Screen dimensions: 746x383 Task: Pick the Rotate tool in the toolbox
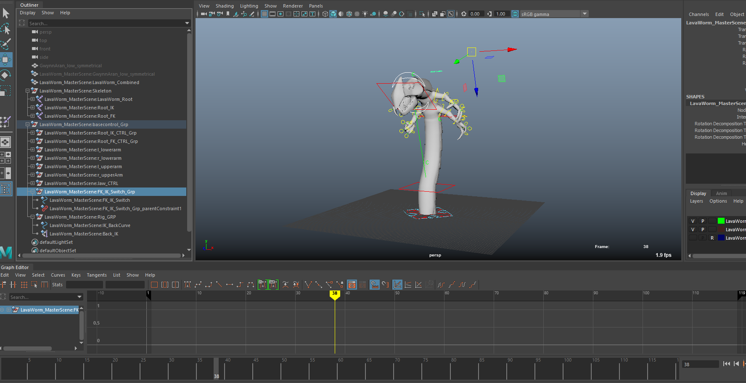pos(5,76)
